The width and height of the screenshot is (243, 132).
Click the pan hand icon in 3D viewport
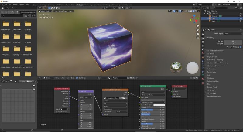tap(198, 30)
